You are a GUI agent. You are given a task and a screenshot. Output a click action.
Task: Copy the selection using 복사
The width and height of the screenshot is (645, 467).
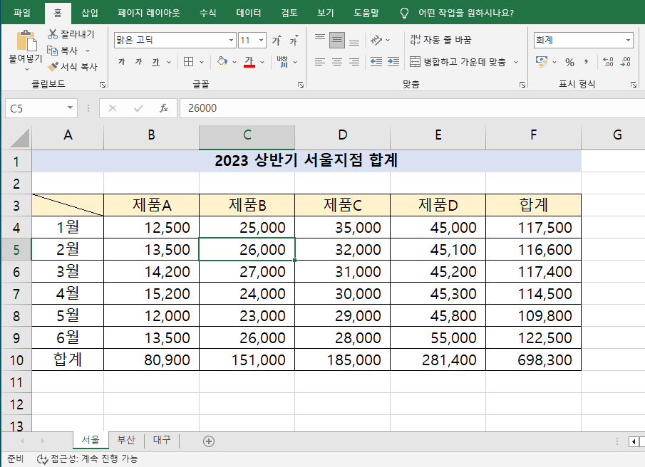coord(62,51)
